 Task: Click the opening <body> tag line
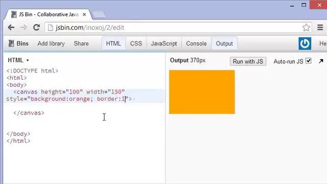(17, 85)
